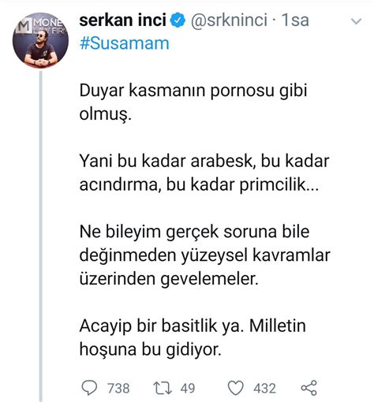Share the tweet via share icon

click(x=309, y=388)
